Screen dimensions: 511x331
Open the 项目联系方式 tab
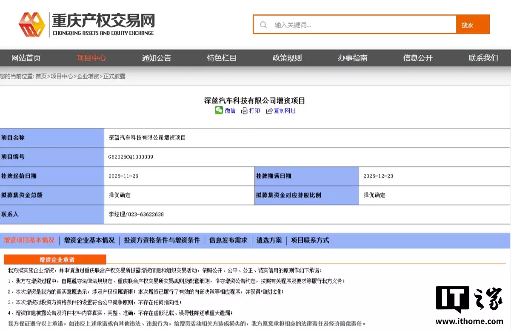pyautogui.click(x=309, y=240)
